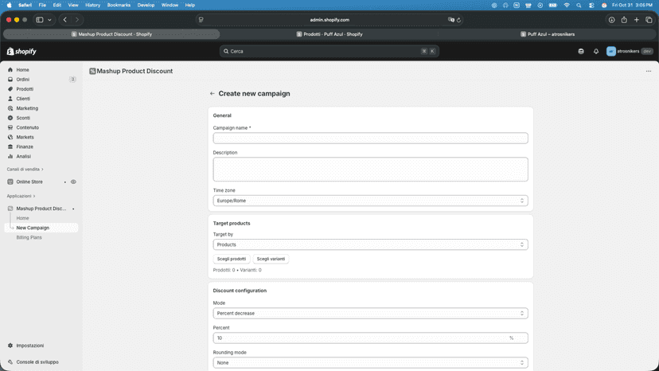Click the Campaign name input field

click(370, 138)
